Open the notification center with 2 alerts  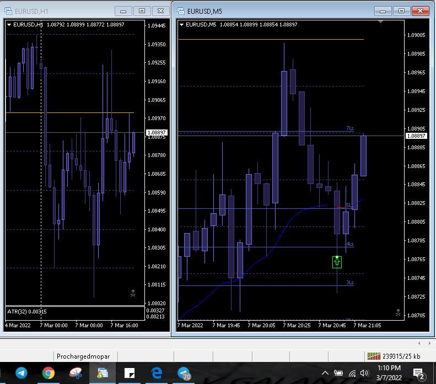[x=418, y=374]
